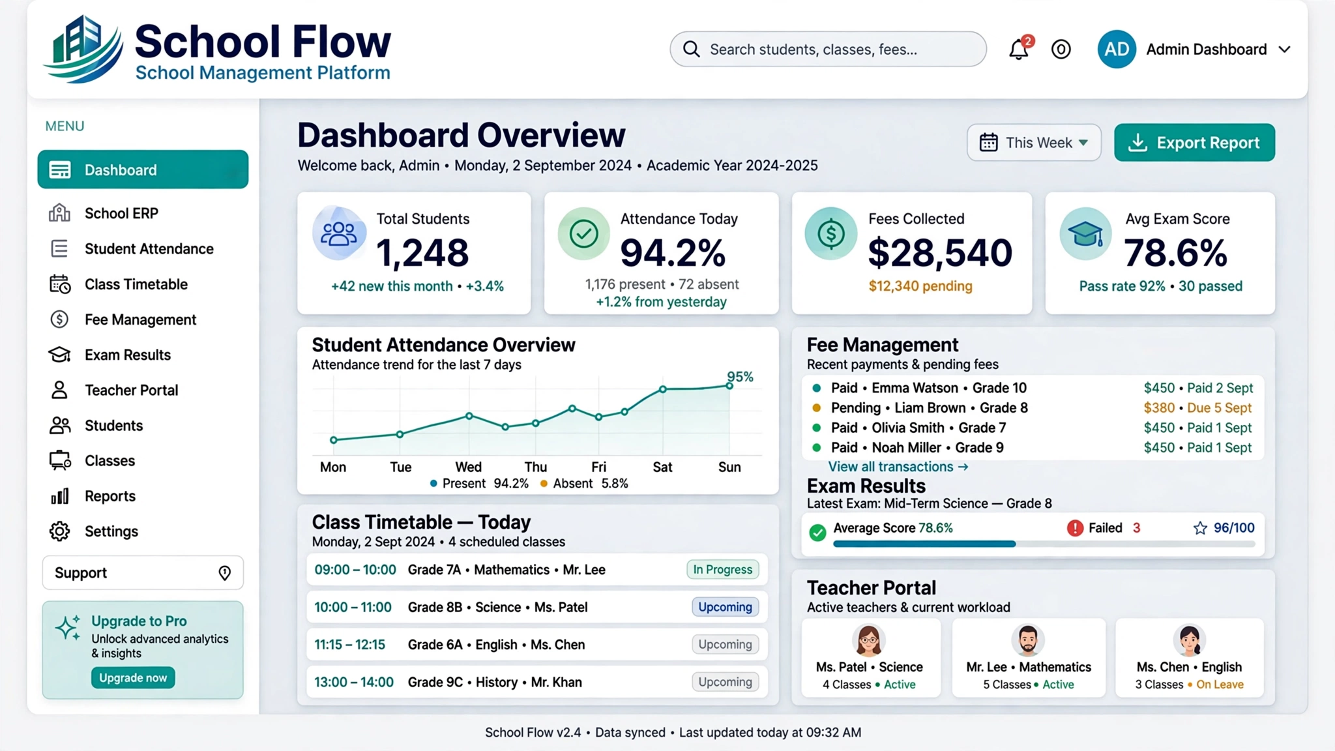Click the green check beside Average Score
The image size is (1335, 751).
pos(817,533)
